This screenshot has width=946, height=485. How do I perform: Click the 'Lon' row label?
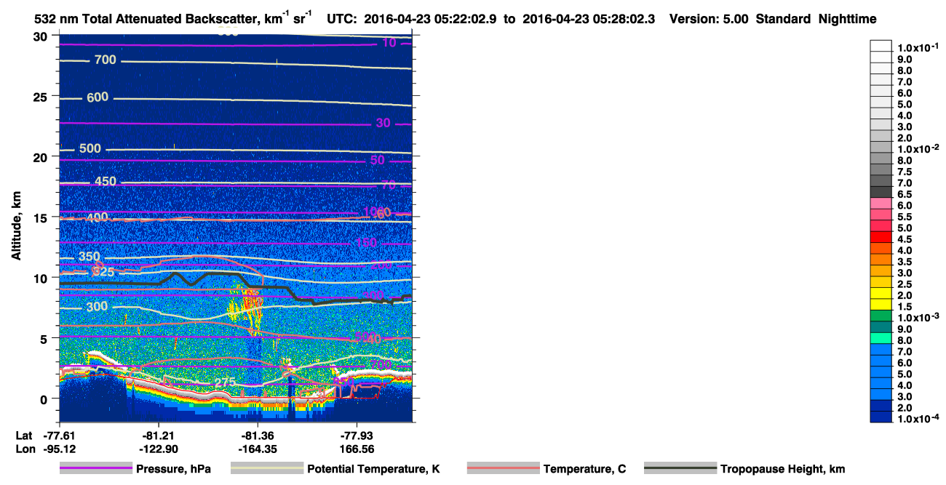coord(24,449)
